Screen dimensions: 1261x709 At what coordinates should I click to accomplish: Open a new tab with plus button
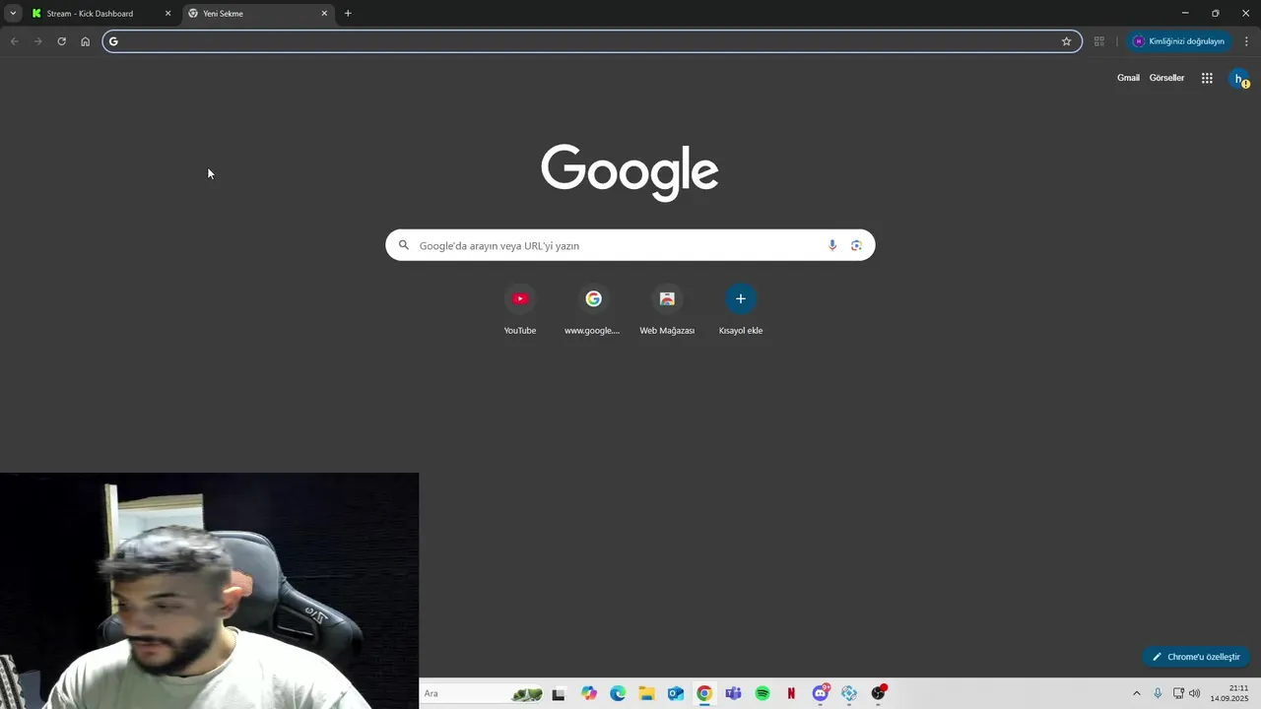tap(348, 14)
